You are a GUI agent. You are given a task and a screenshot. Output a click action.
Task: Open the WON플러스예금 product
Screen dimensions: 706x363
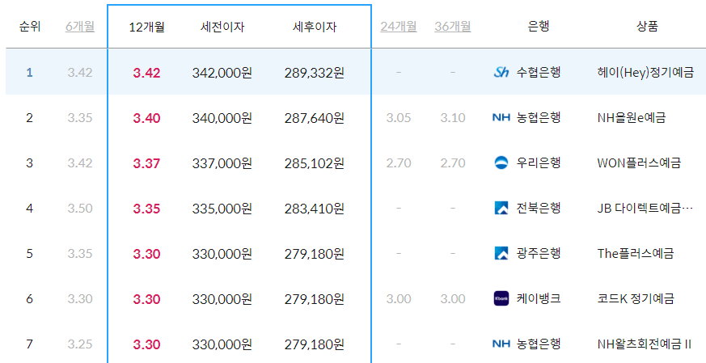coord(639,163)
